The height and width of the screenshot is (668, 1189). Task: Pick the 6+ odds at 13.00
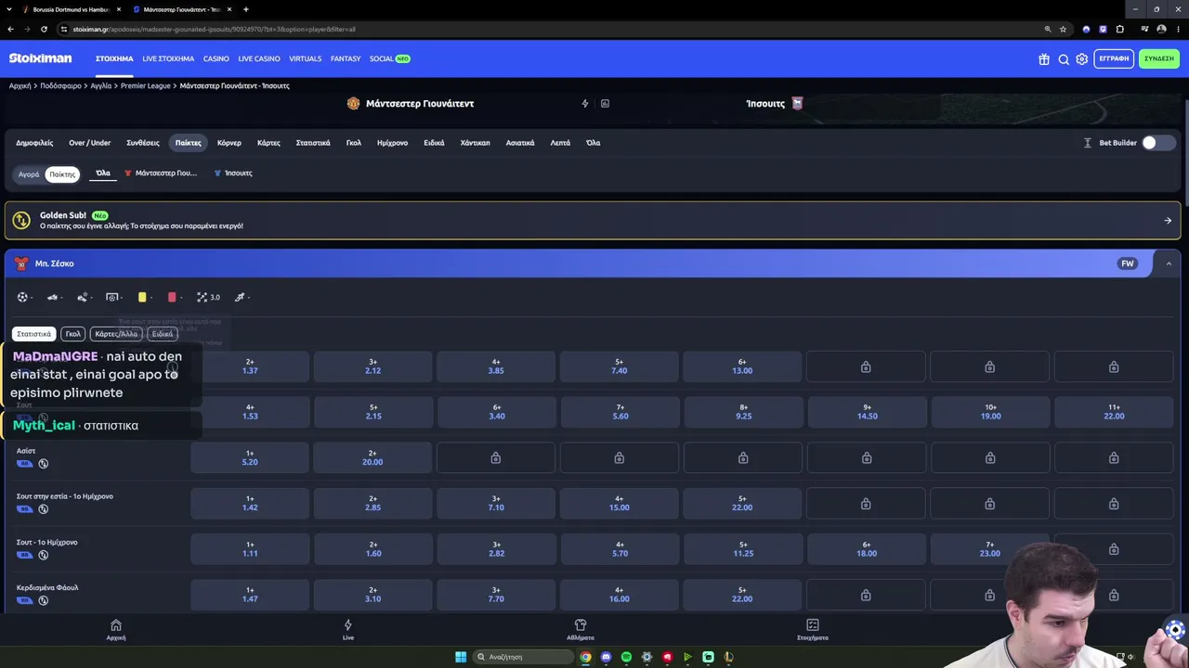tap(742, 366)
